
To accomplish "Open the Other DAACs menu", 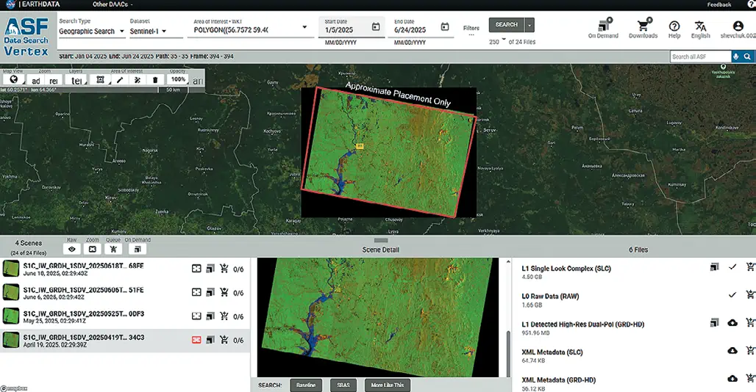I will tap(110, 4).
